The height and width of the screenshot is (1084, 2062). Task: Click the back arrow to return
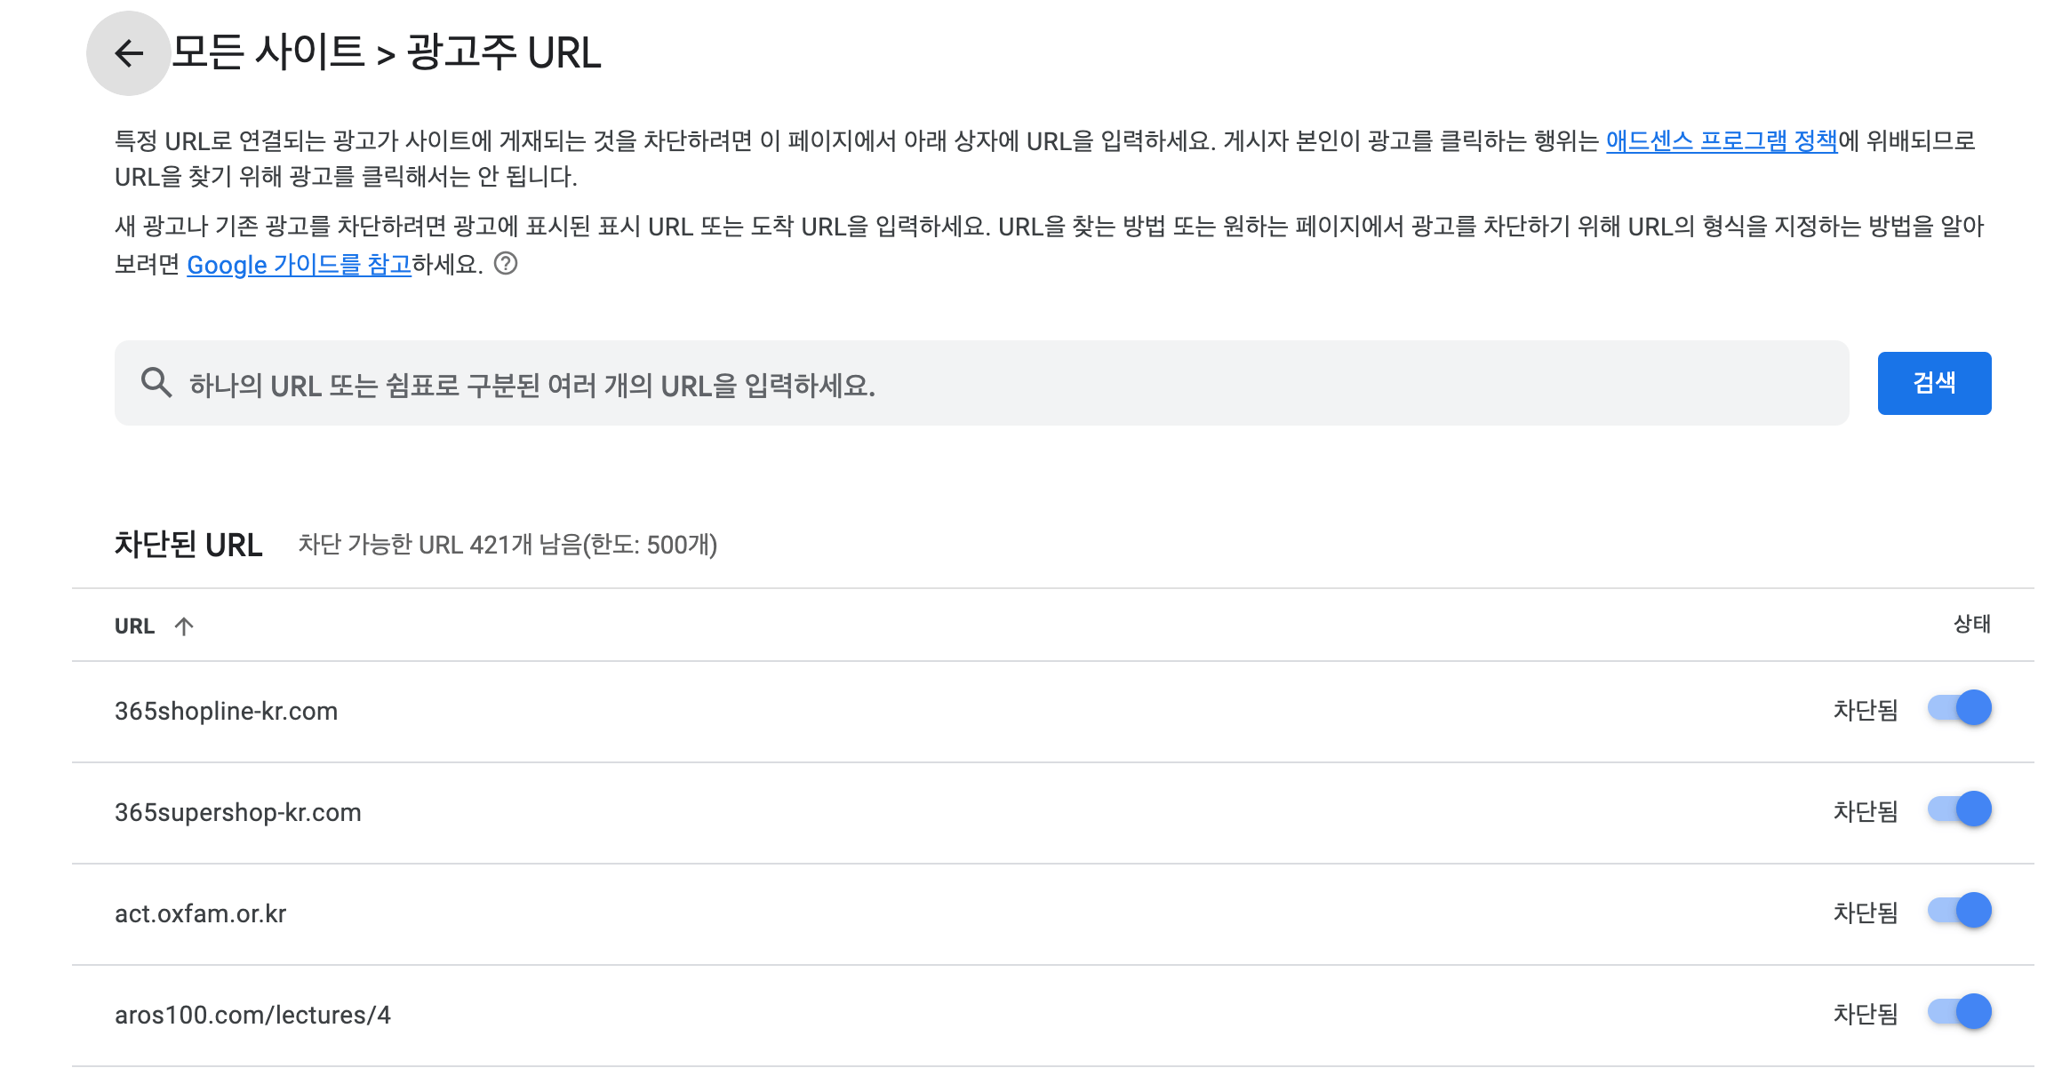(x=127, y=53)
